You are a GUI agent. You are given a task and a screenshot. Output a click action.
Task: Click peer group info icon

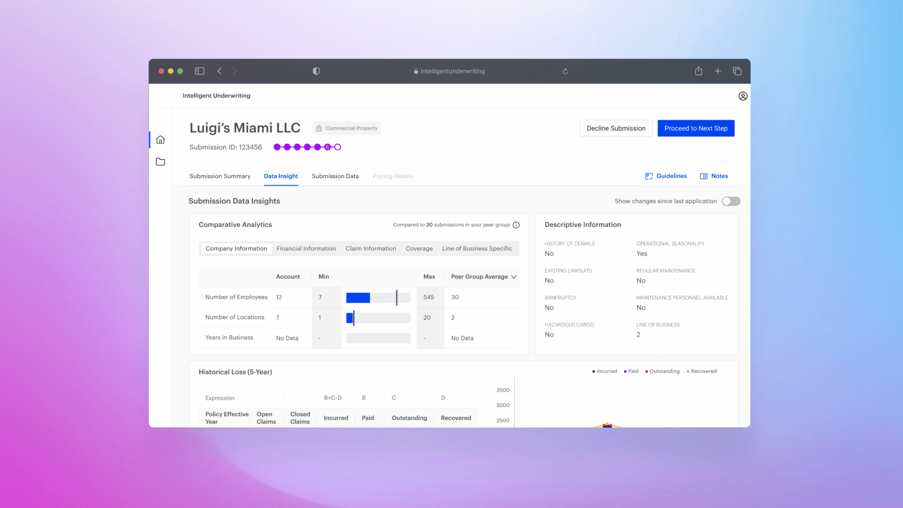click(516, 225)
